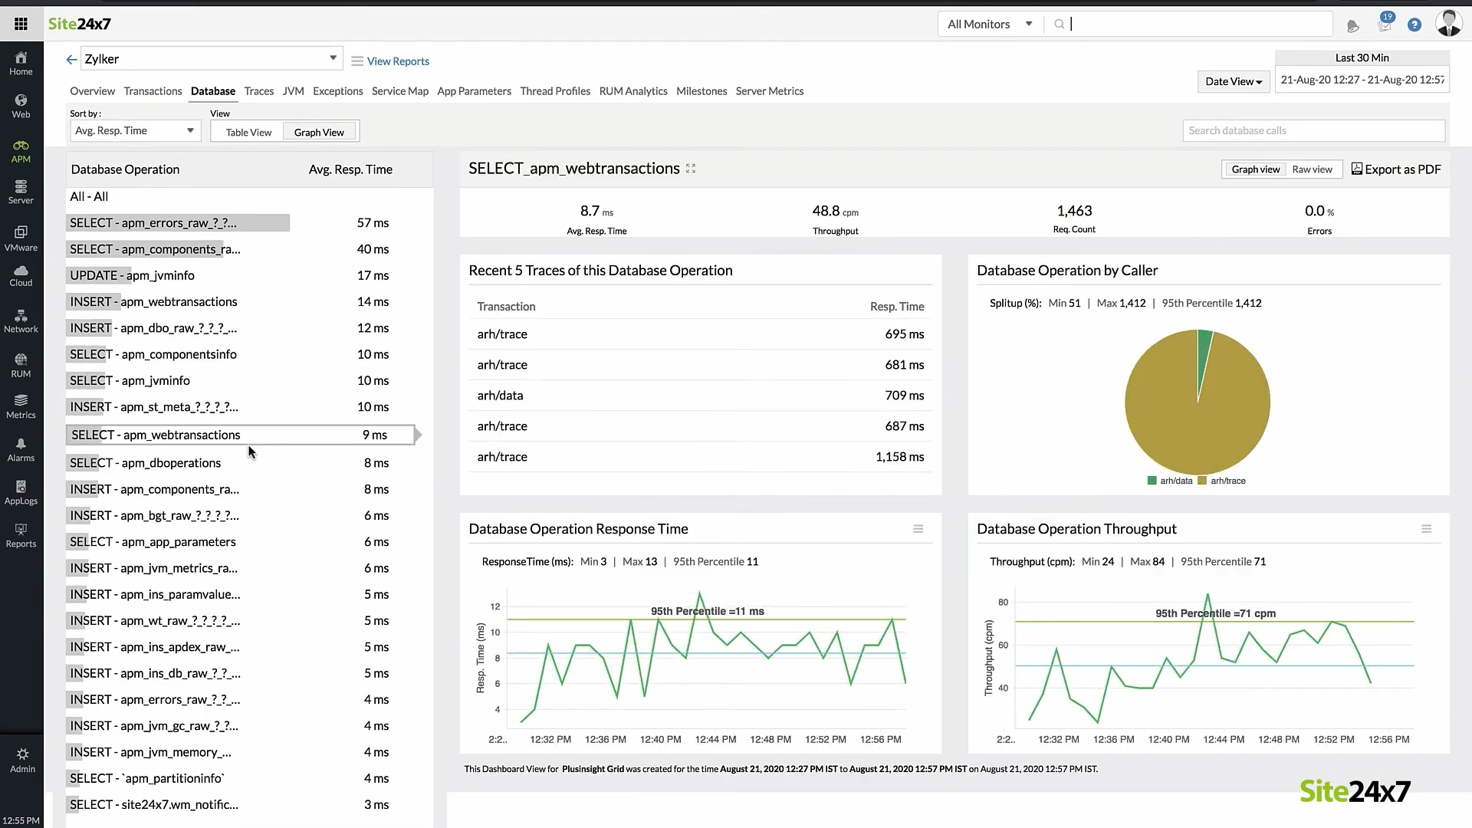Open the All Monitors dropdown
The width and height of the screenshot is (1472, 828).
coord(991,24)
